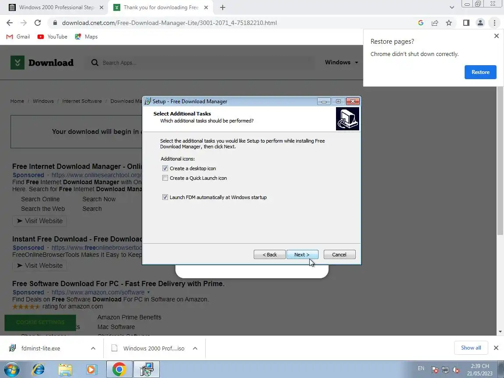Open the Search Online ad link
The width and height of the screenshot is (504, 378).
pyautogui.click(x=40, y=199)
